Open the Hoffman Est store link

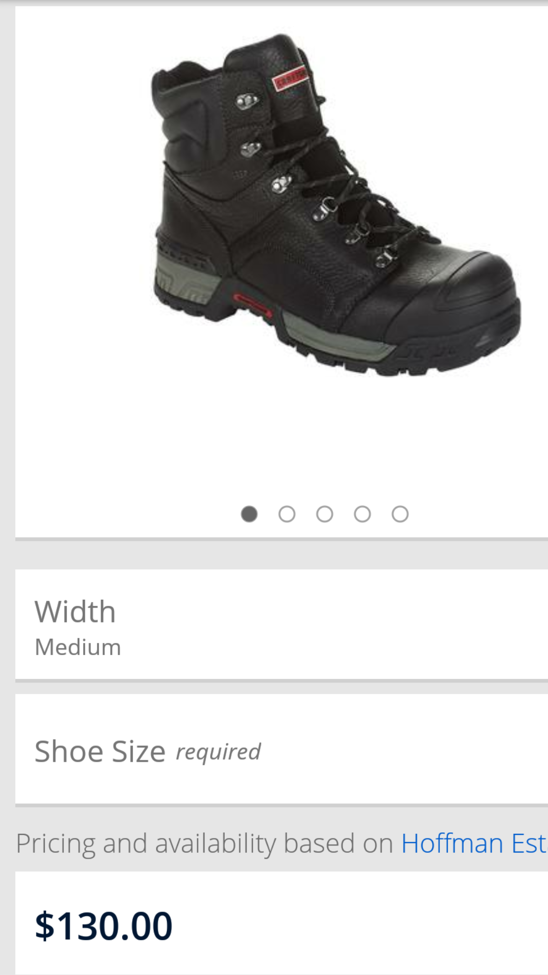click(474, 843)
